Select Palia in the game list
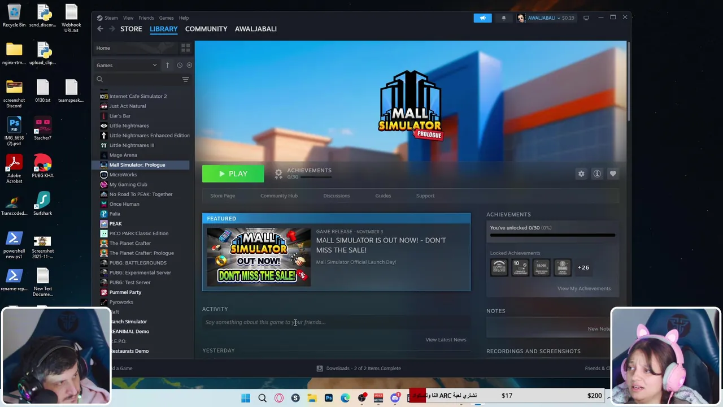Image resolution: width=723 pixels, height=407 pixels. (x=115, y=214)
